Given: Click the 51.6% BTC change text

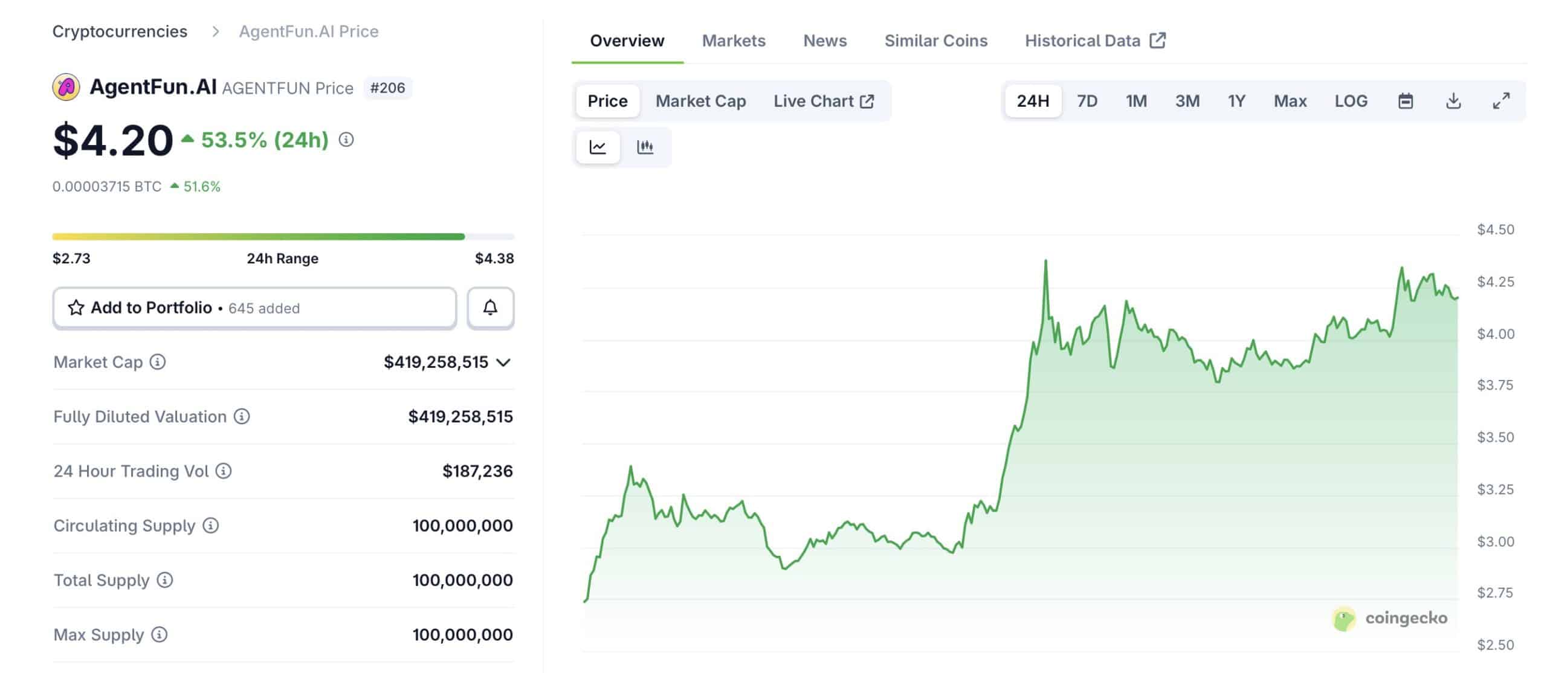Looking at the screenshot, I should pos(202,187).
